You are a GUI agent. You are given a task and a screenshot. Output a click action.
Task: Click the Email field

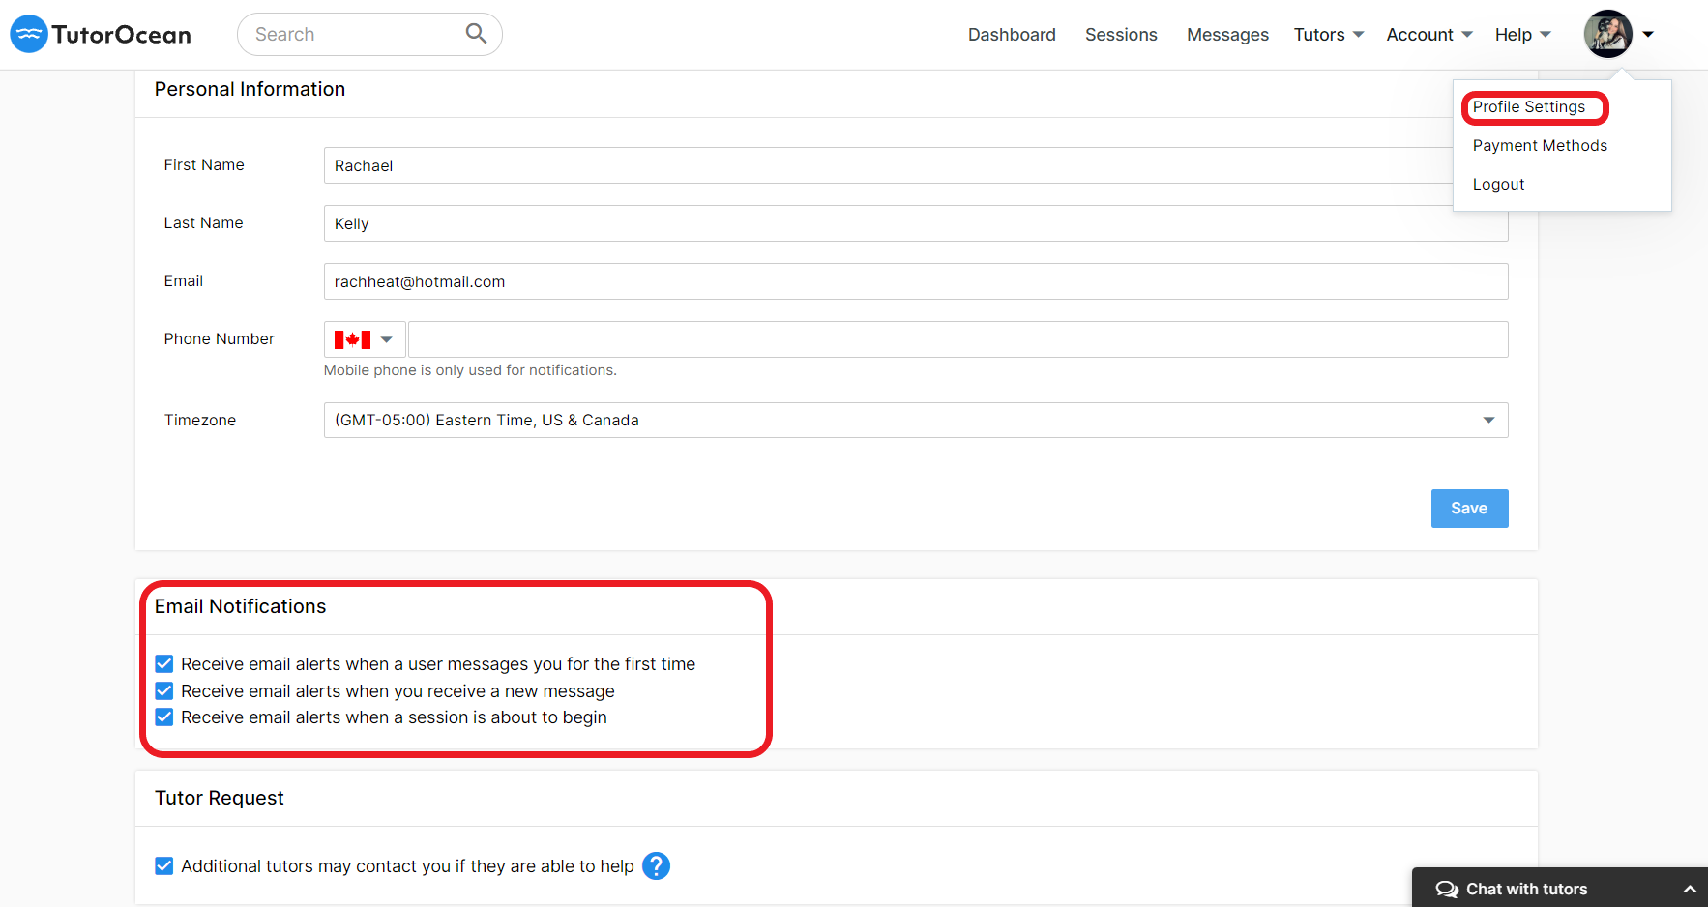point(916,281)
